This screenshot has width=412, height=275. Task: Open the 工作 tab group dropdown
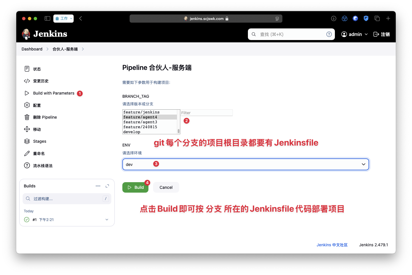[x=63, y=19]
